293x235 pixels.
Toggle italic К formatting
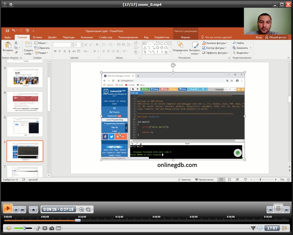click(x=60, y=51)
